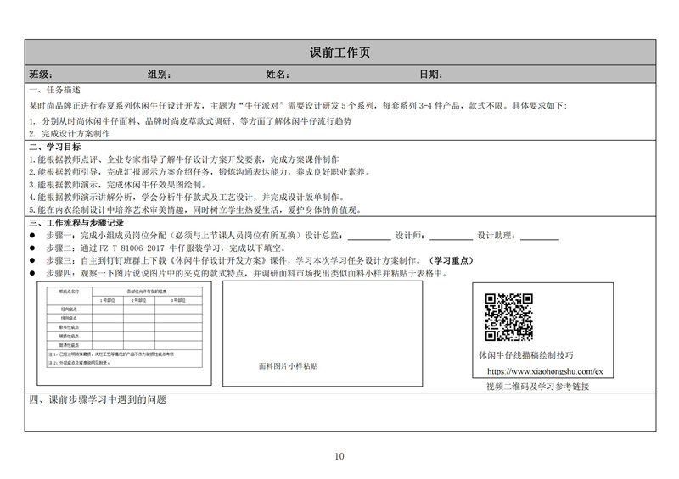Viewport: 679px width, 479px height.
Task: Click the table footnote starting 注 2
Action: (79, 363)
